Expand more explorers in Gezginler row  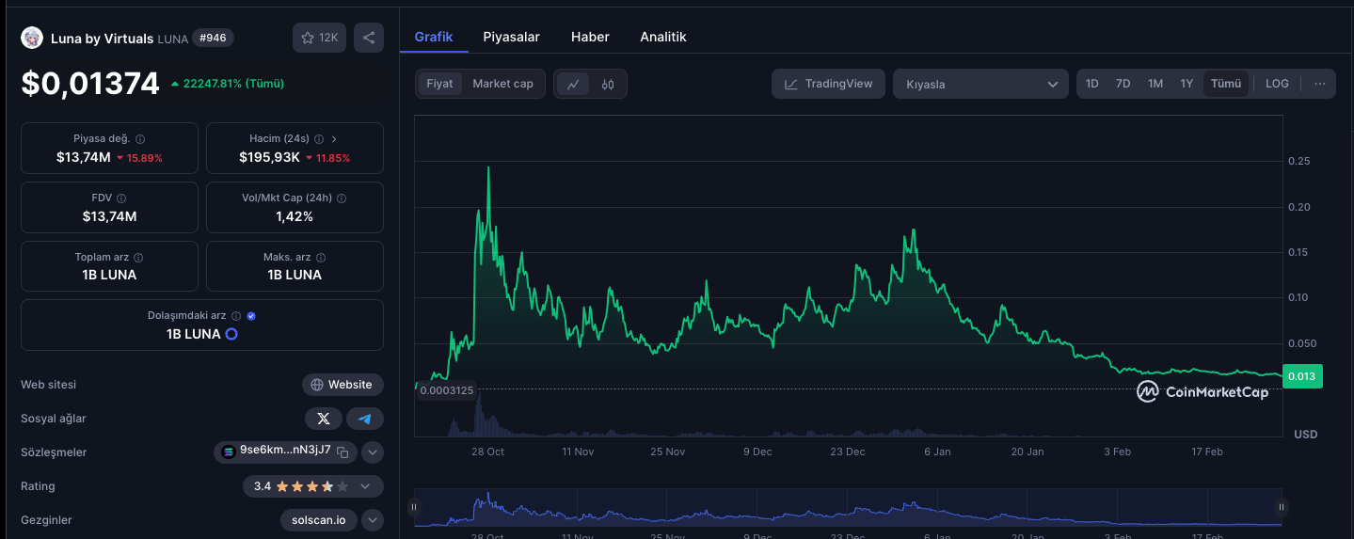(373, 520)
